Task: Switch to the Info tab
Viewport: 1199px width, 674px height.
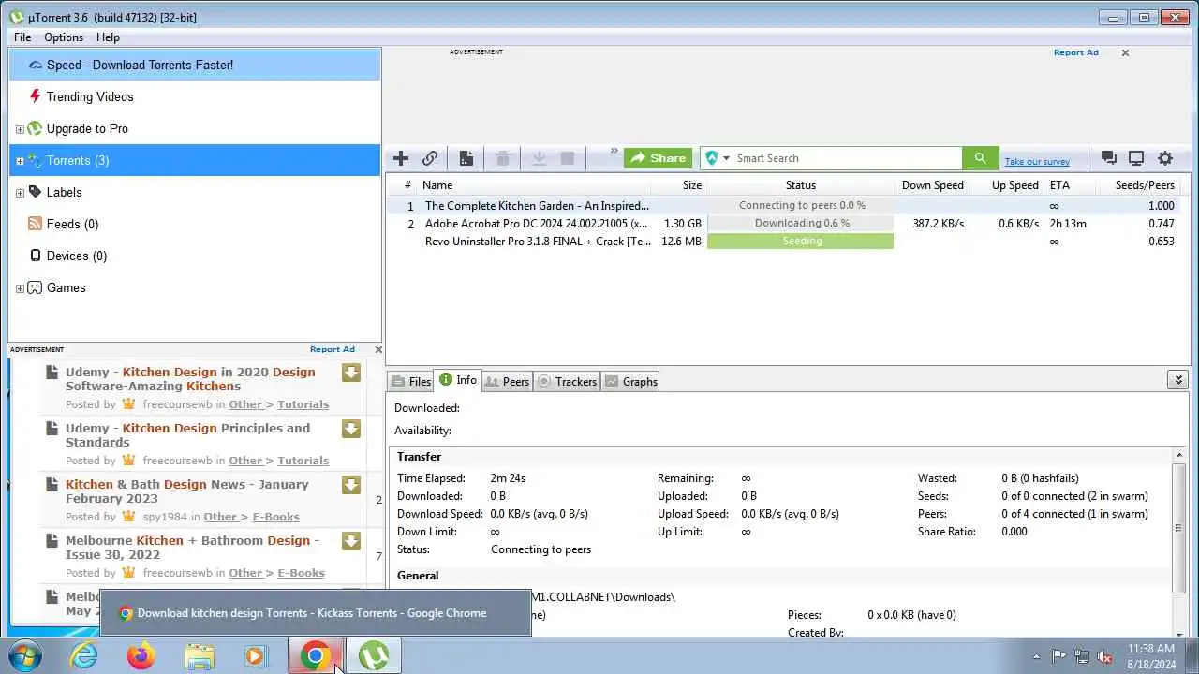Action: (458, 380)
